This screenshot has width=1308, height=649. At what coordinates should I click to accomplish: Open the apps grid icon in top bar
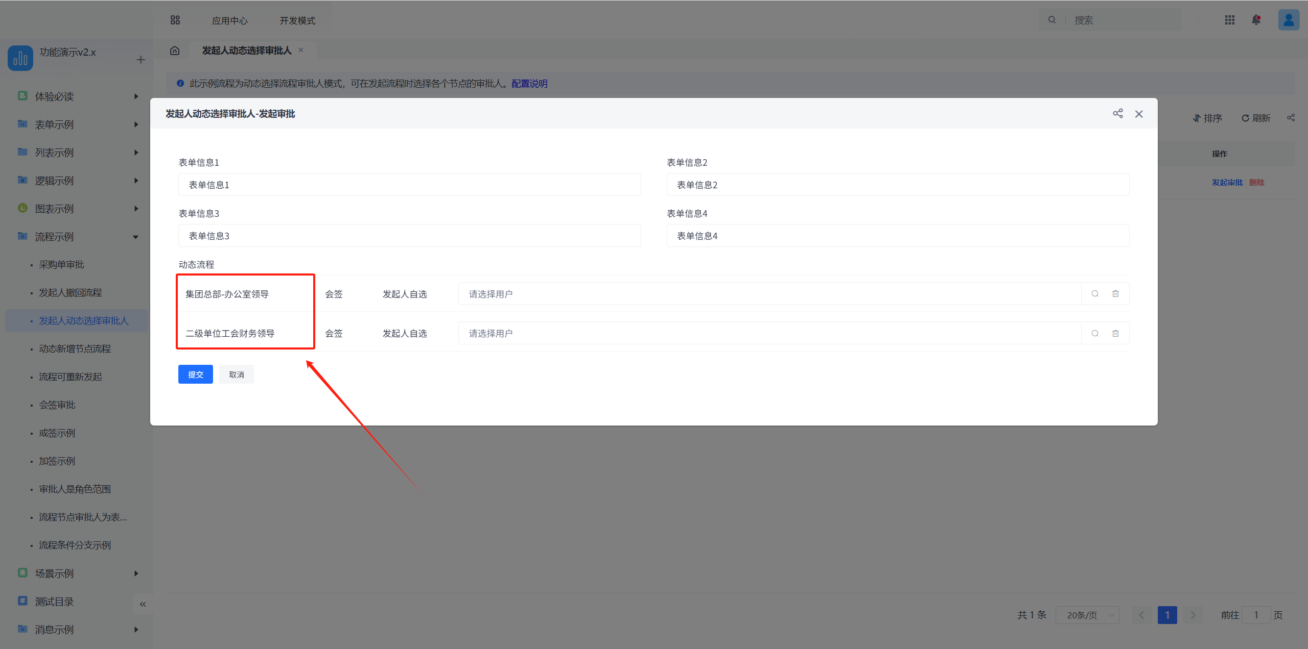(x=1229, y=20)
